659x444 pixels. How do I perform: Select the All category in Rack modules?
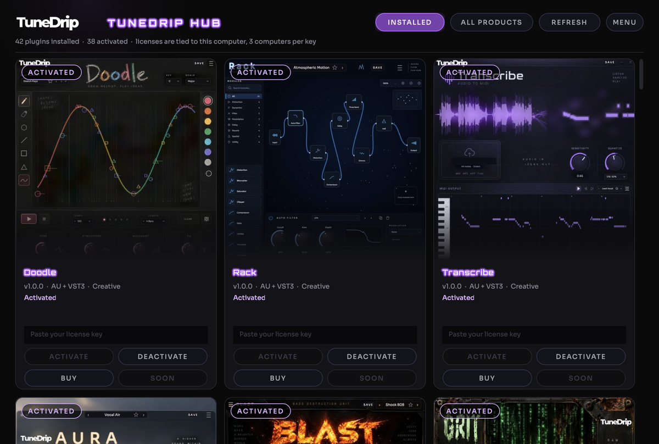click(x=244, y=96)
